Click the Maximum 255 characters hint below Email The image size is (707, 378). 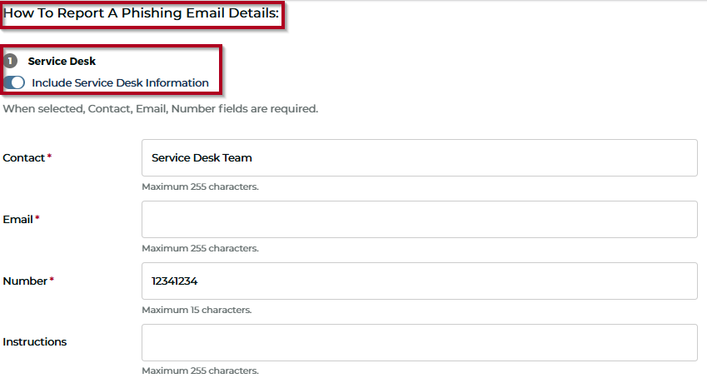coord(200,249)
